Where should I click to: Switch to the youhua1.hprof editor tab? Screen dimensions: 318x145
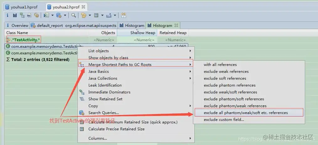tap(24, 7)
